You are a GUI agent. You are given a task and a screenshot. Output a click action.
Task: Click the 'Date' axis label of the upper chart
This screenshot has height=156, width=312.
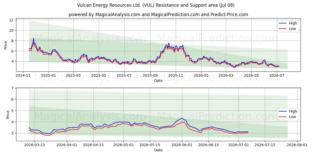coord(158,81)
